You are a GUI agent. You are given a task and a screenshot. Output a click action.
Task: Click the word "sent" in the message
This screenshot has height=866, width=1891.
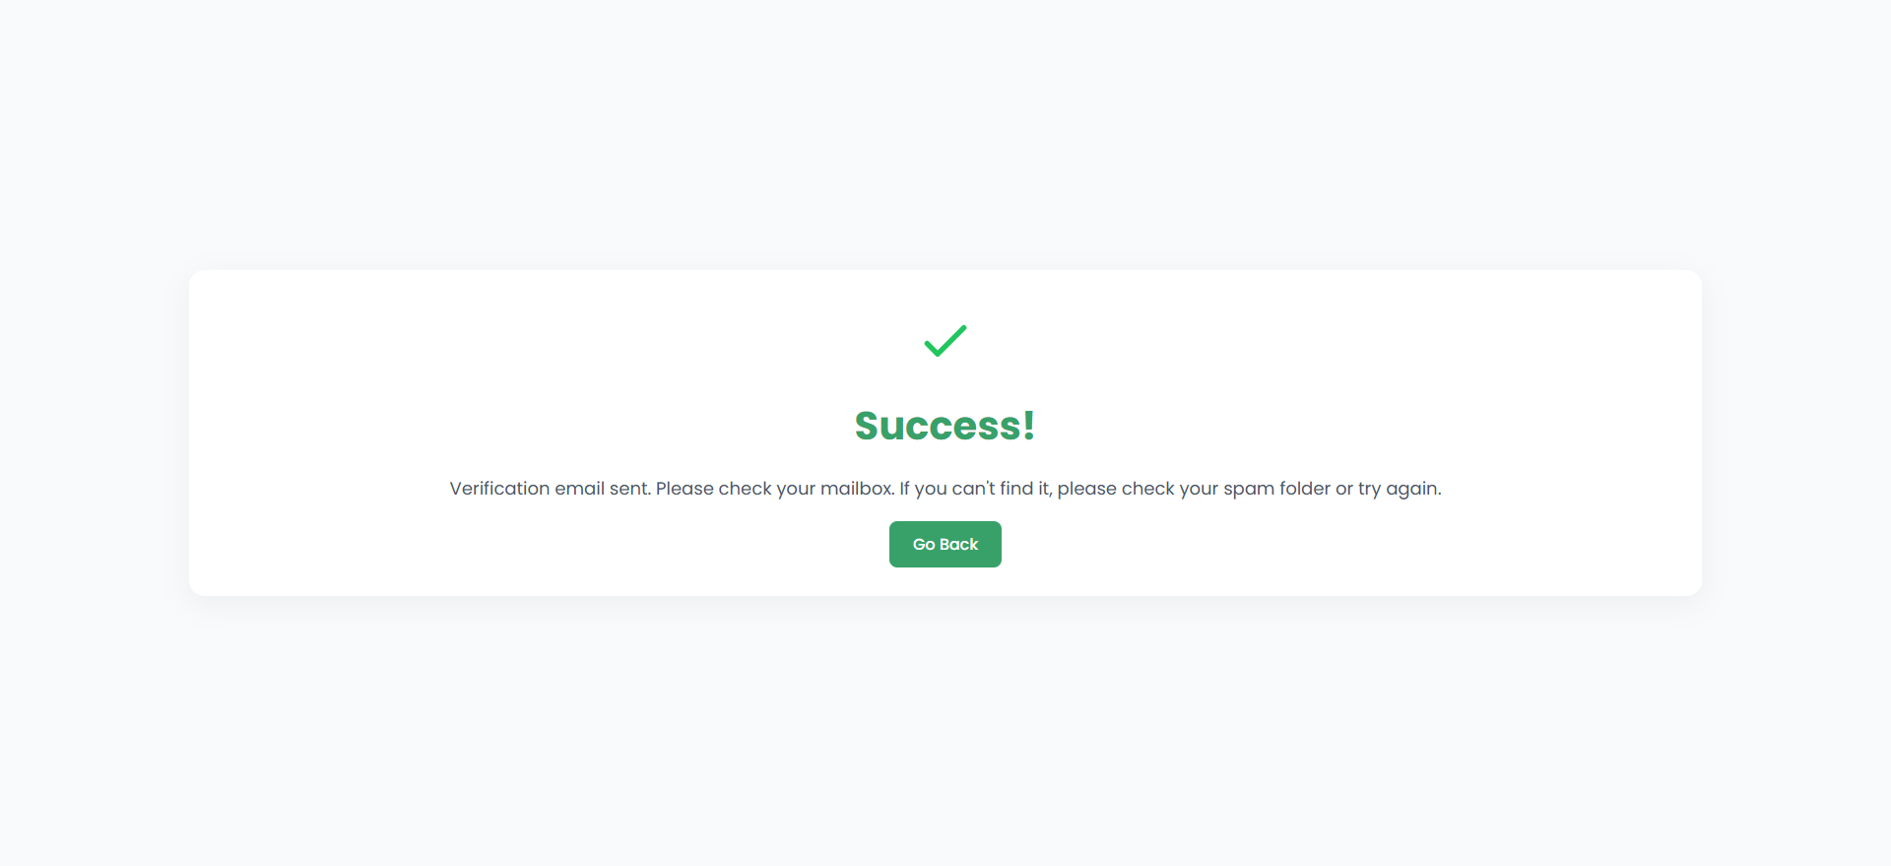coord(628,489)
